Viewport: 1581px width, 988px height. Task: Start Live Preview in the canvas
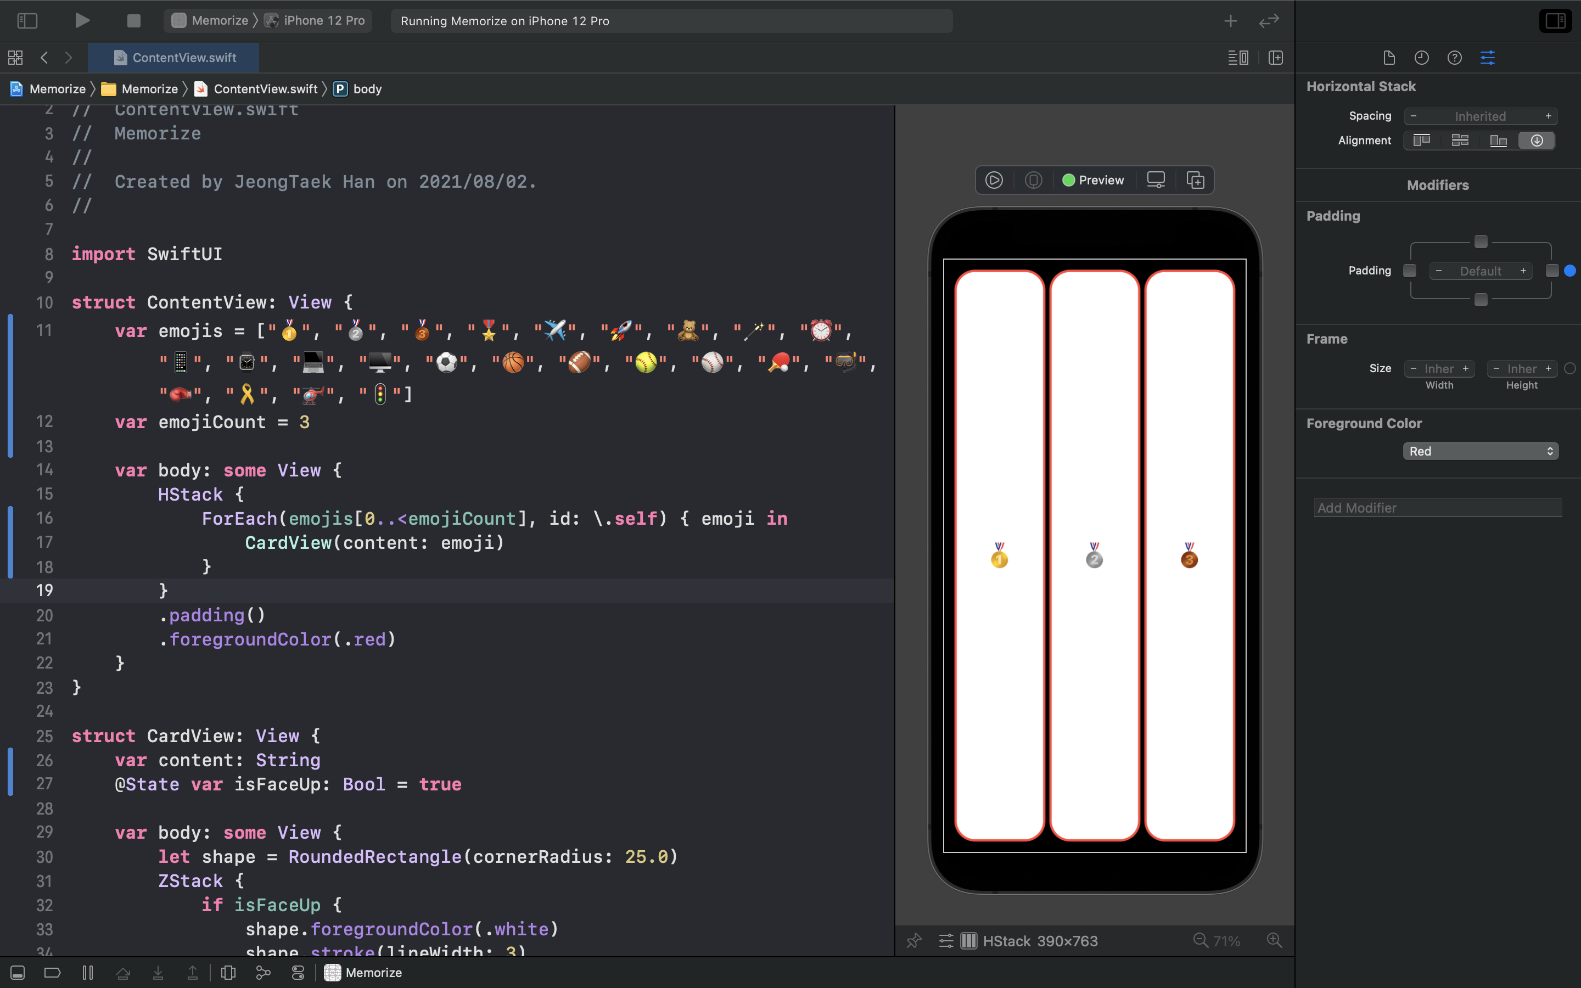[x=994, y=181]
